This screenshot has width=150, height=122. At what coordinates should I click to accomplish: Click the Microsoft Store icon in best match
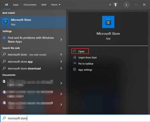point(5,21)
